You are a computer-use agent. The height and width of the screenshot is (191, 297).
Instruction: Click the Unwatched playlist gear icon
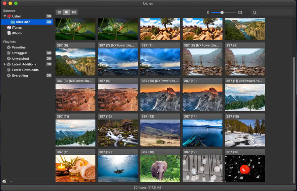point(9,59)
